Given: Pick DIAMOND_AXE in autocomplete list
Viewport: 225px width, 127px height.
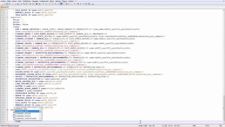Looking at the screenshot, I should coord(27,111).
